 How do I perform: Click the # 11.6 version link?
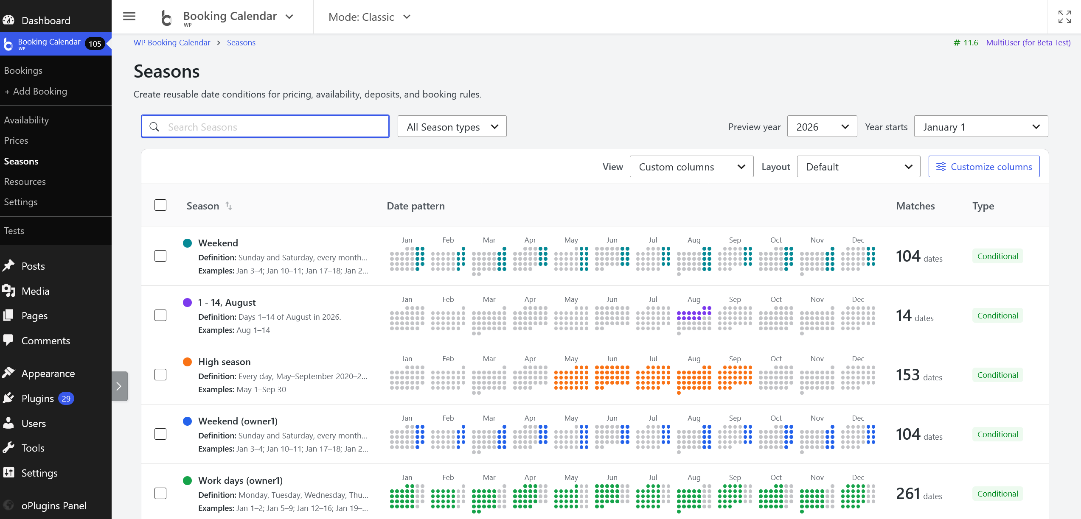pyautogui.click(x=966, y=43)
